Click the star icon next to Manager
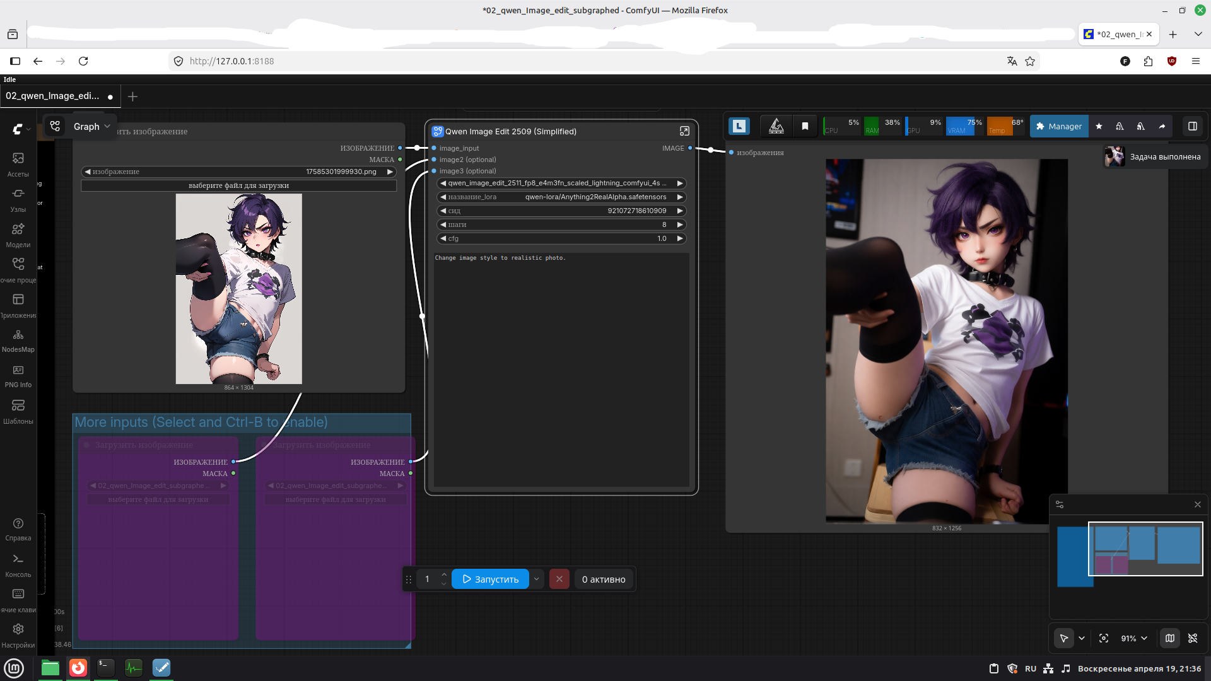 (x=1099, y=126)
